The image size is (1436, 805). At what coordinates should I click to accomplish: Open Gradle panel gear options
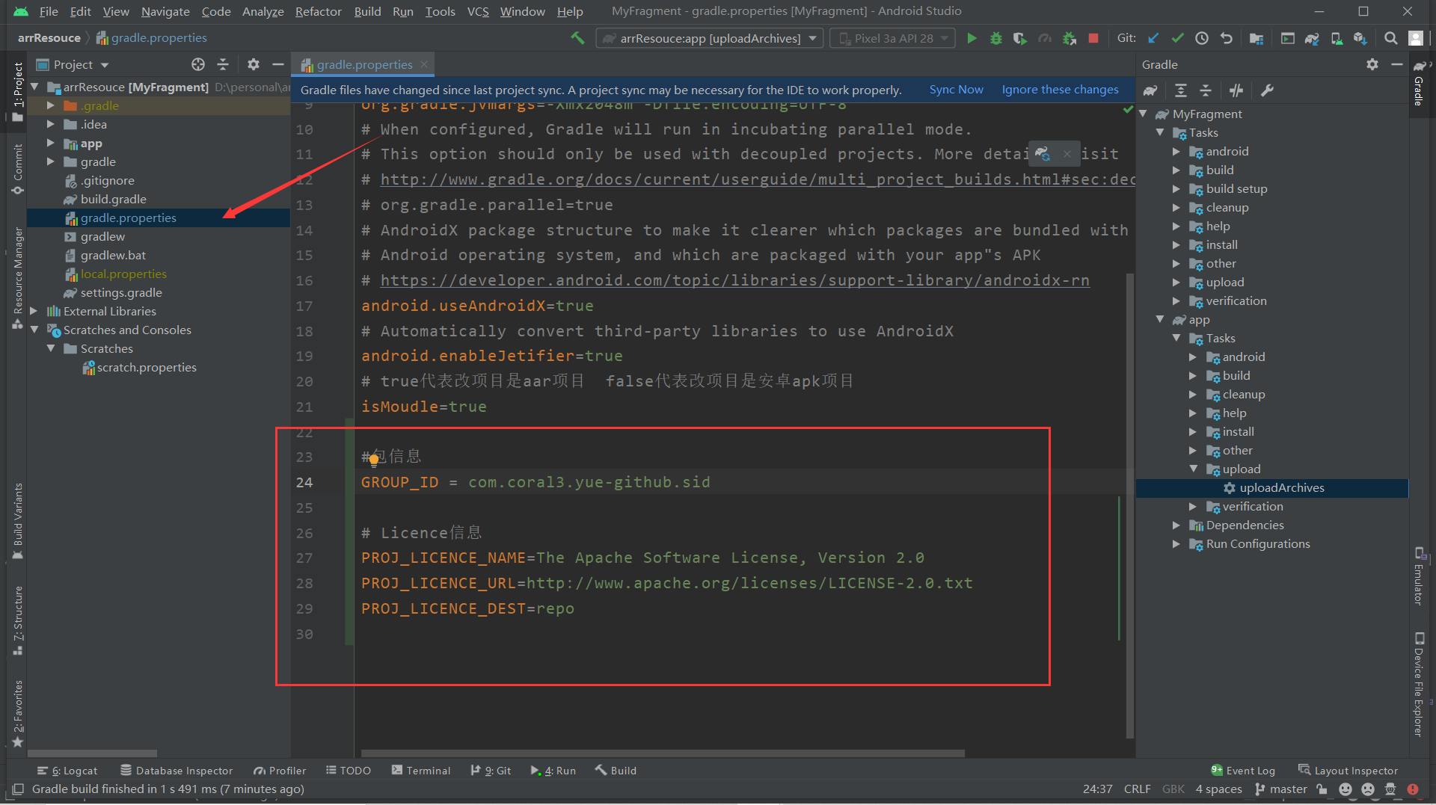(x=1372, y=65)
